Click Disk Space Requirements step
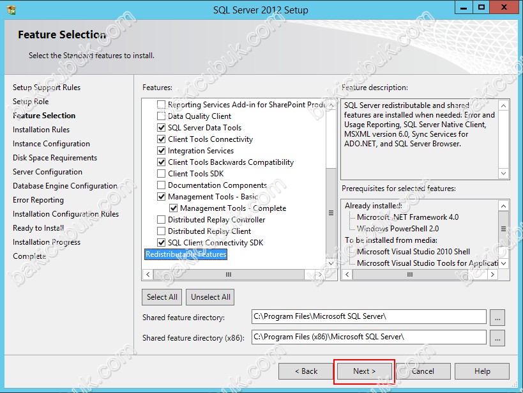The width and height of the screenshot is (523, 393). (x=55, y=158)
